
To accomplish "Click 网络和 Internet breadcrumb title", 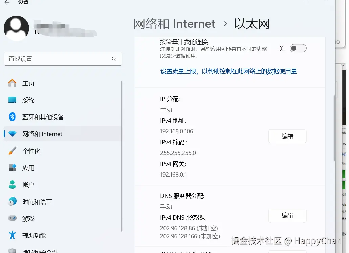I will pyautogui.click(x=175, y=24).
